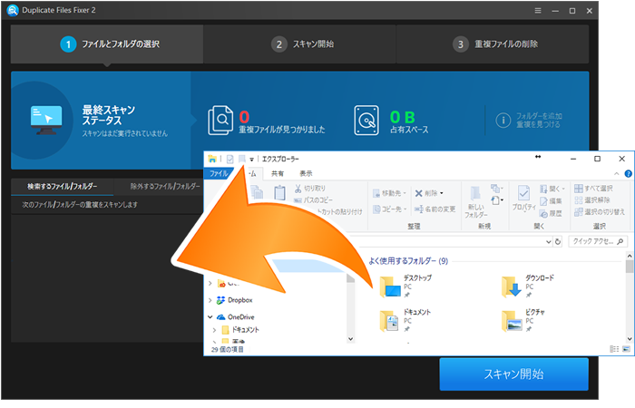Open the easy access dropdown in the 新規 group
Image resolution: width=635 pixels, height=408 pixels.
(x=496, y=200)
